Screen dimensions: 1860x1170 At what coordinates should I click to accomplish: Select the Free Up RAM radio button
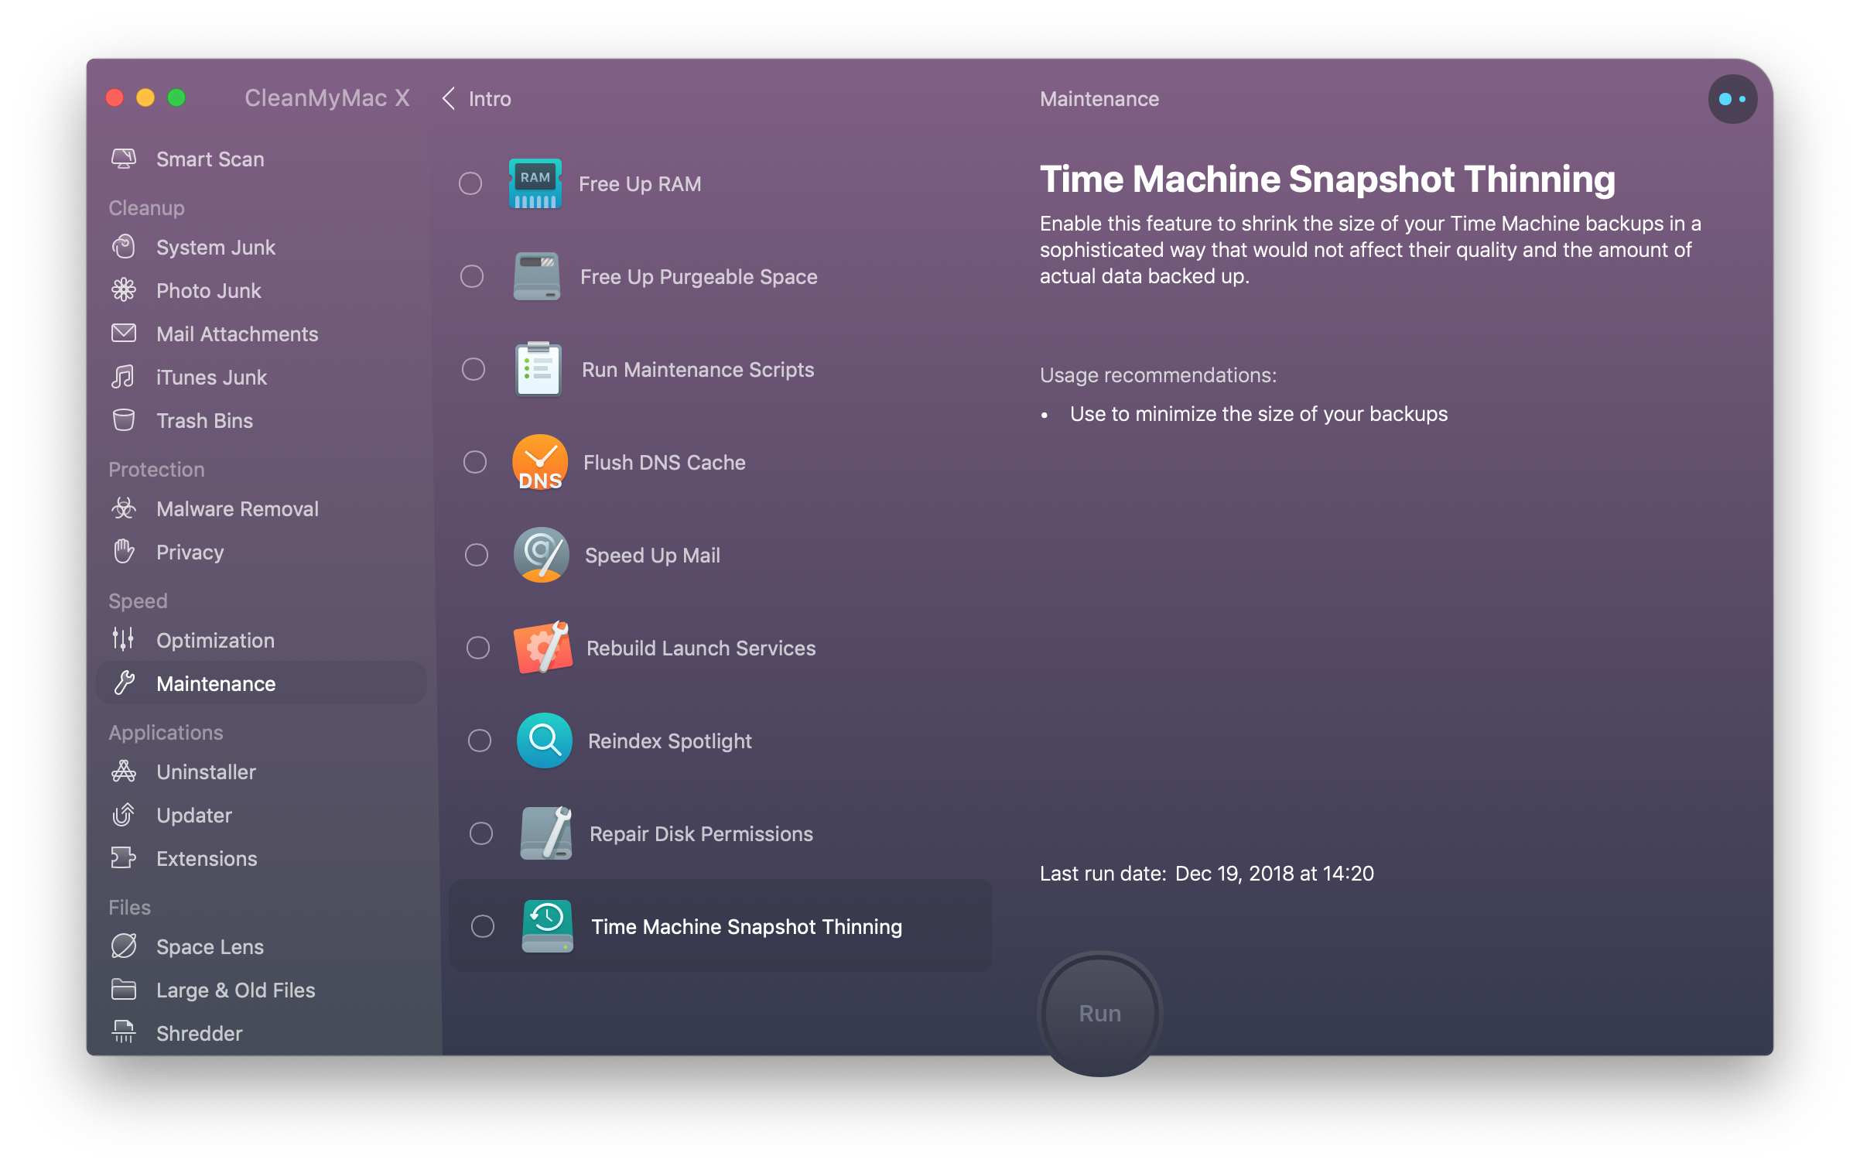click(470, 183)
